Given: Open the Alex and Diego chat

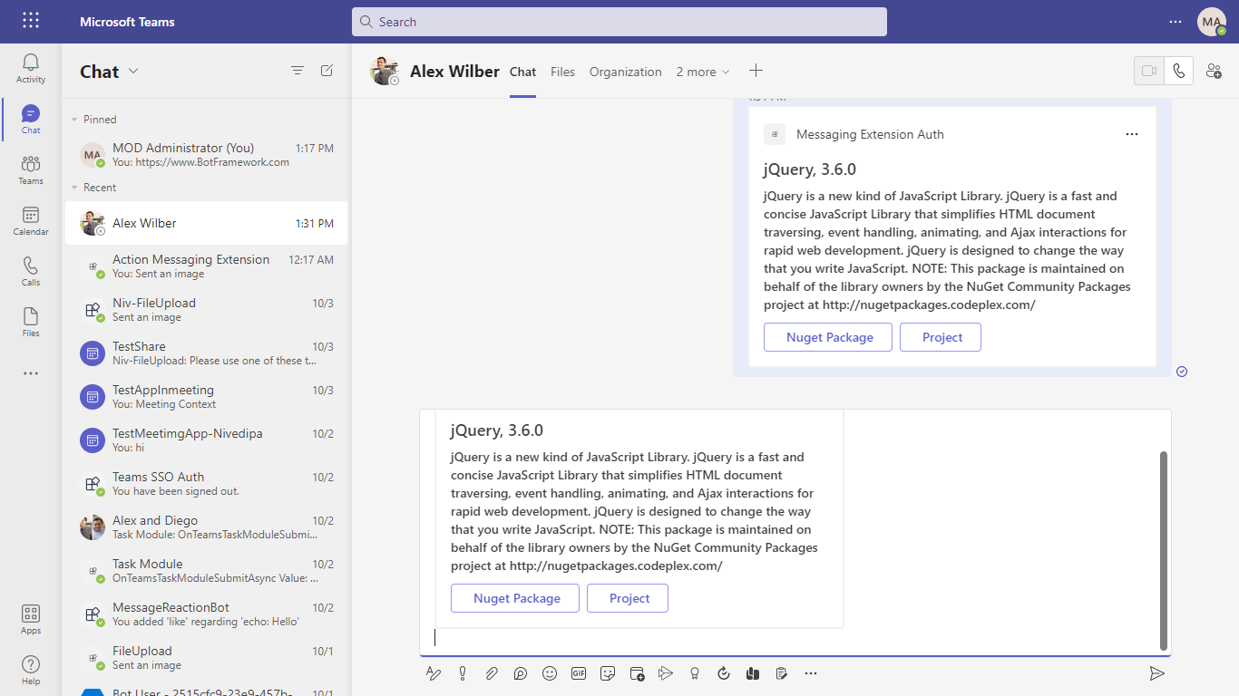Looking at the screenshot, I should coord(206,527).
